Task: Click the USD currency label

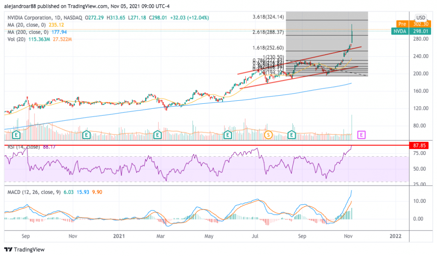Action: tap(420, 18)
